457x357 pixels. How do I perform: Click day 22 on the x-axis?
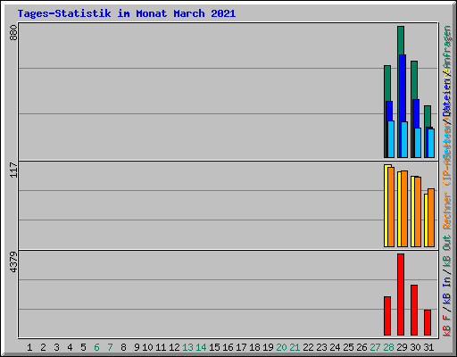[308, 347]
